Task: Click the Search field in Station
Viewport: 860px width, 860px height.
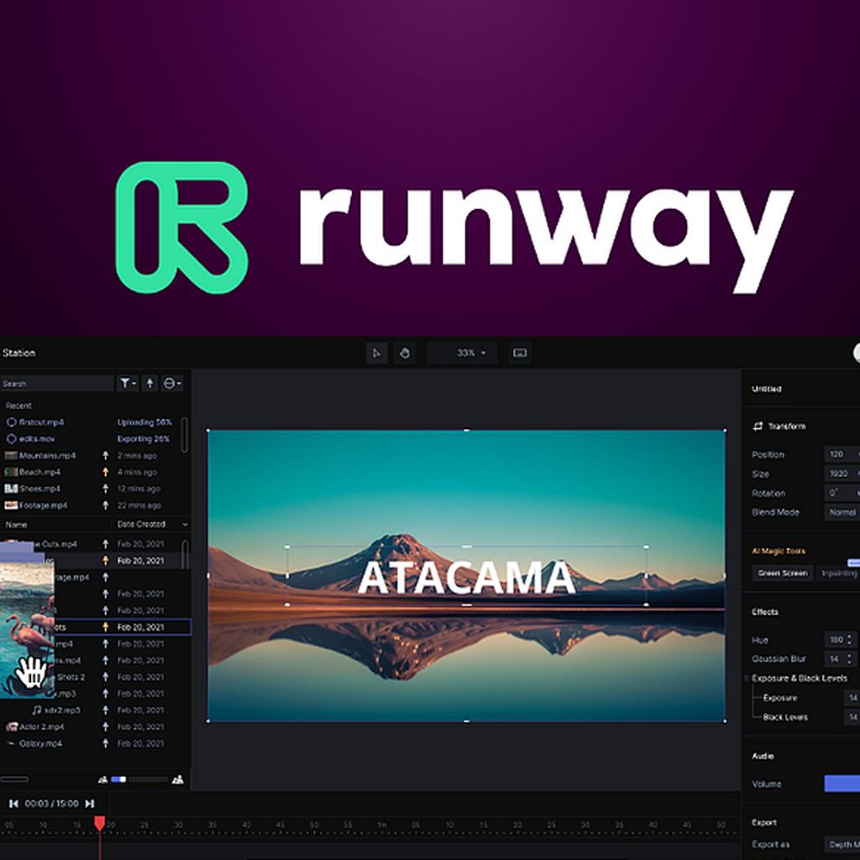Action: [57, 383]
